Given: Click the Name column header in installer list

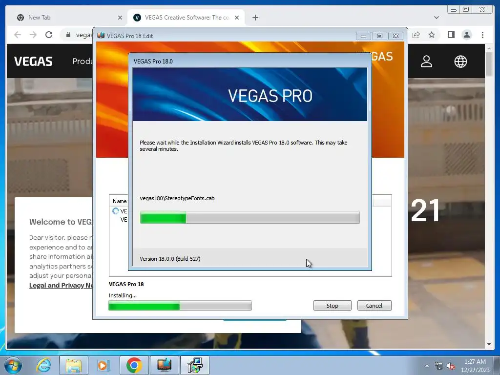Looking at the screenshot, I should pos(120,201).
